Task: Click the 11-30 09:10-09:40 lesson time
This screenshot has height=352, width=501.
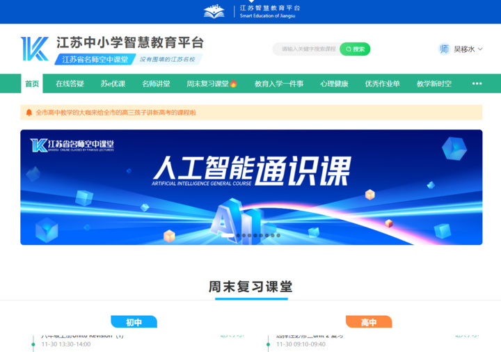Action: (x=301, y=344)
